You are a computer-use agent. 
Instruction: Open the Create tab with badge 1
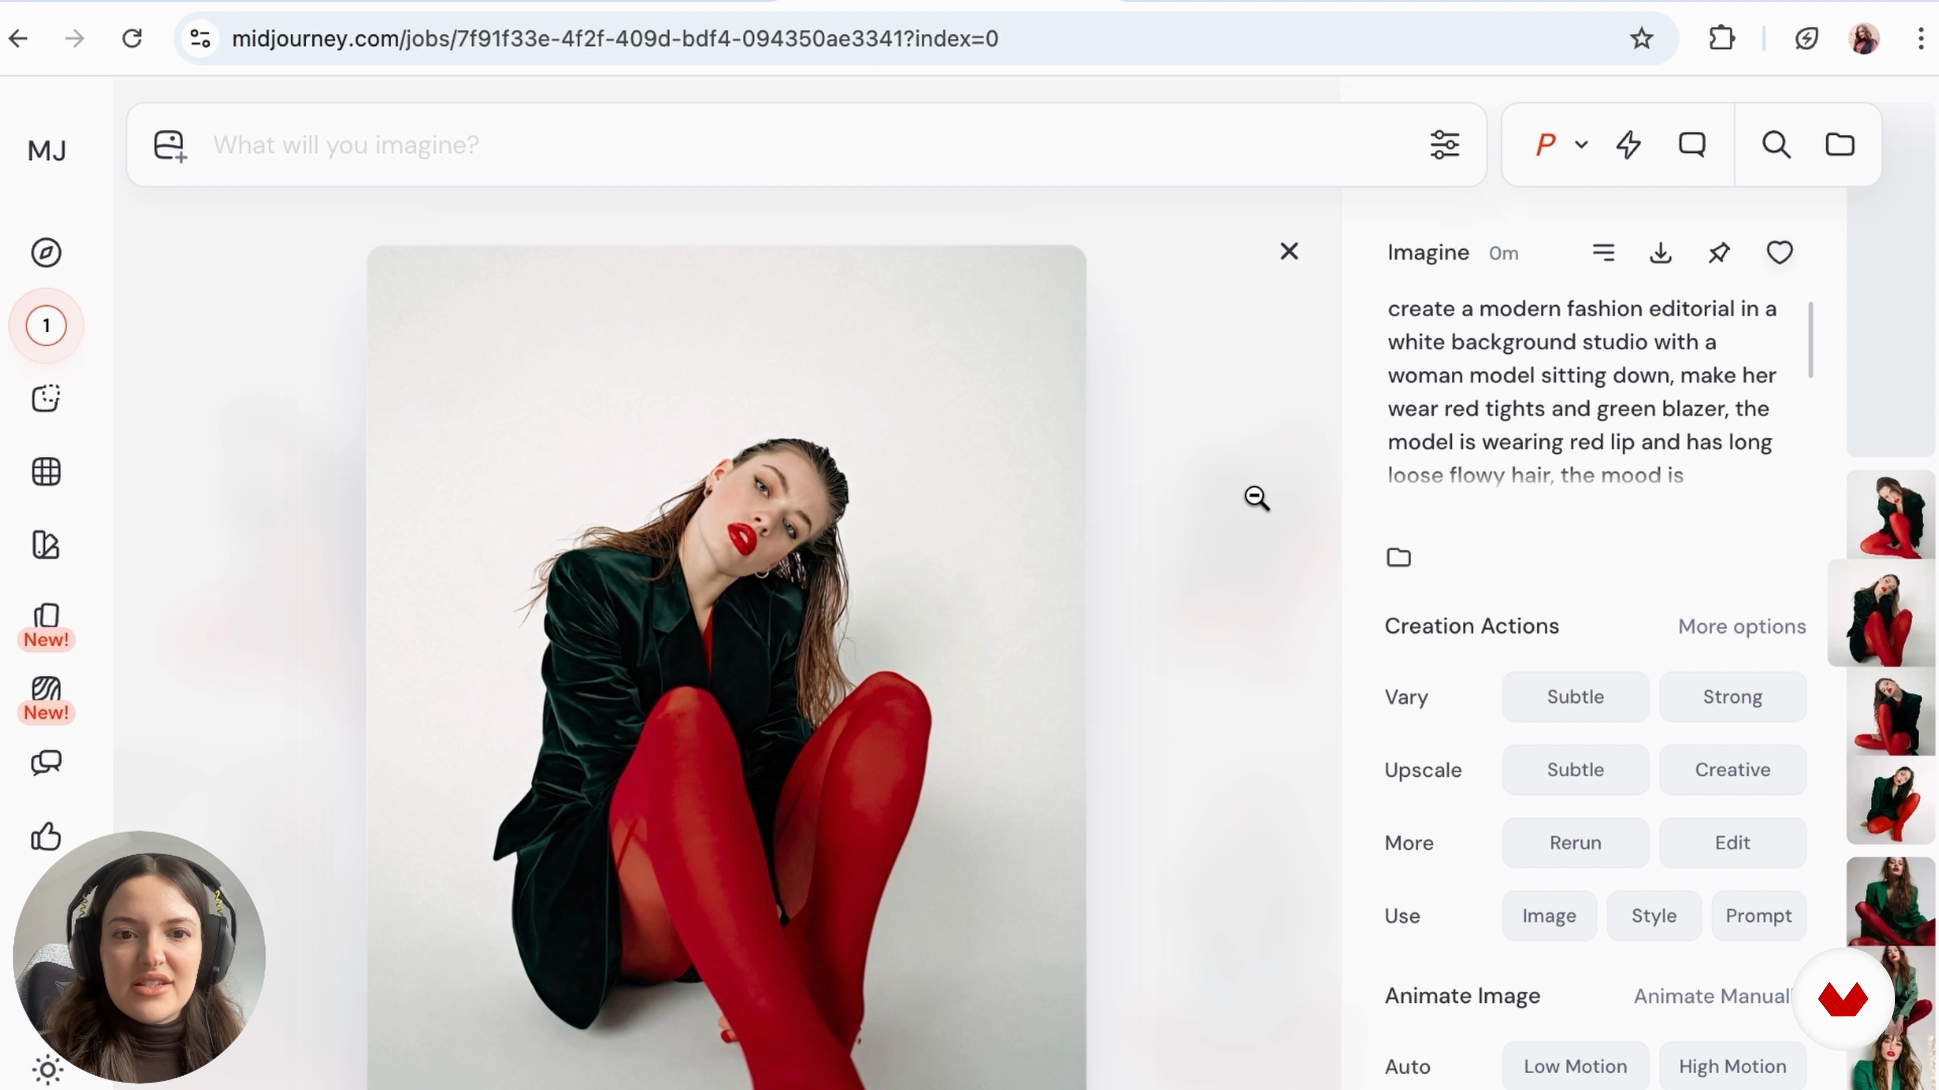click(x=46, y=325)
